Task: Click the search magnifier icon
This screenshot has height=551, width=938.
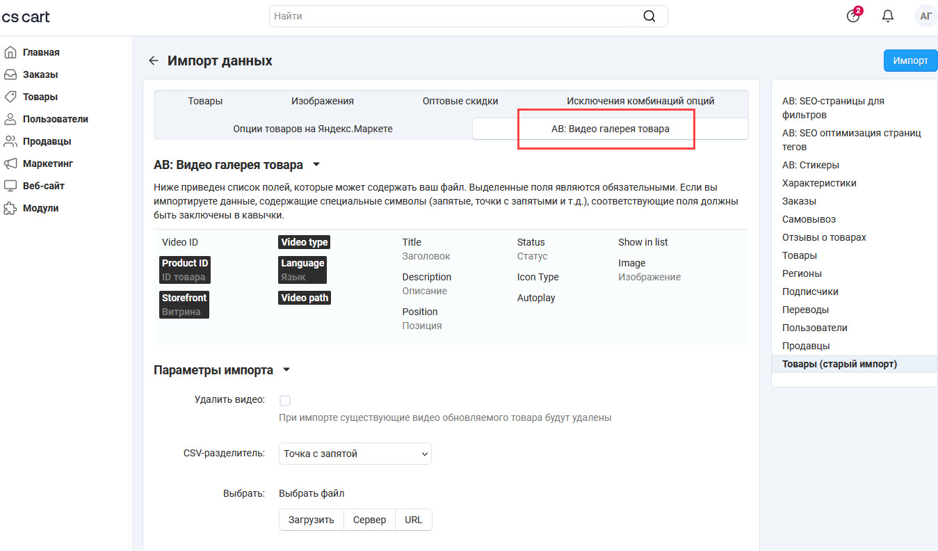Action: coord(649,16)
